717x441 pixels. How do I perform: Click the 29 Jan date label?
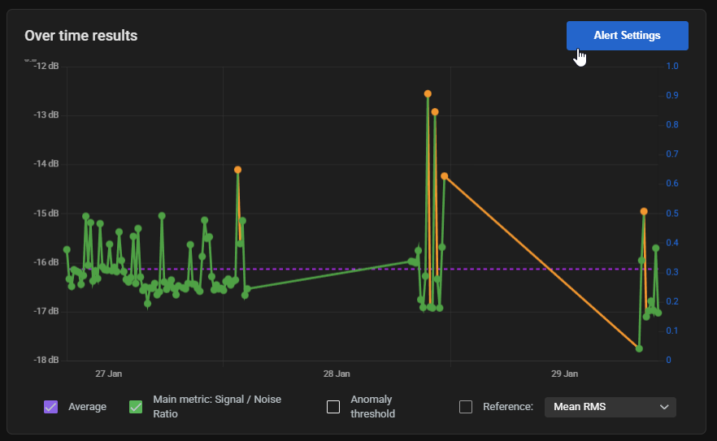tap(564, 374)
